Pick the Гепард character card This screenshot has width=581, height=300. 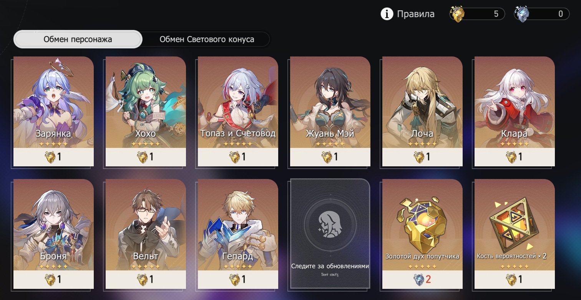click(238, 234)
